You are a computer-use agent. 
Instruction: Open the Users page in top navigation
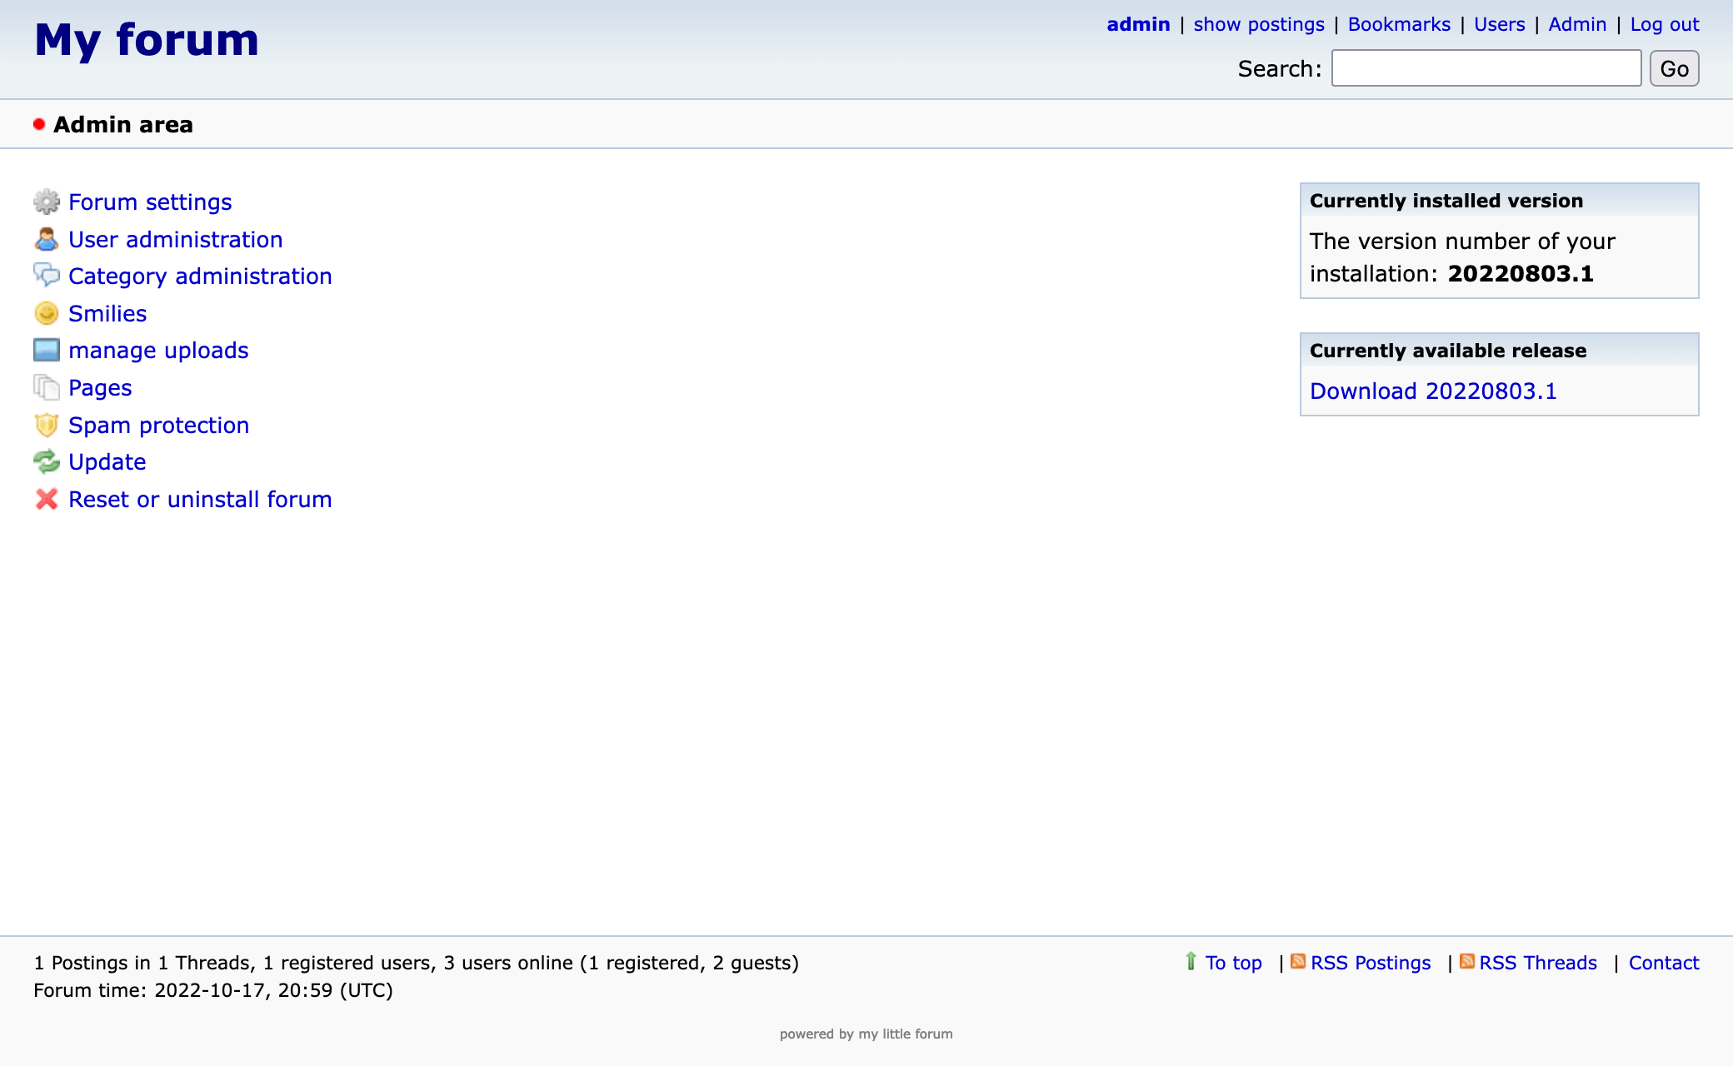coord(1499,24)
